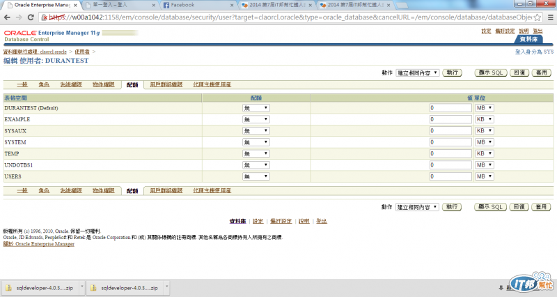Click the 顯示 SQL button above the table

click(491, 73)
